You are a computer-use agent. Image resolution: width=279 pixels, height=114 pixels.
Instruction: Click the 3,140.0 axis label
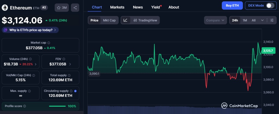tap(268, 42)
